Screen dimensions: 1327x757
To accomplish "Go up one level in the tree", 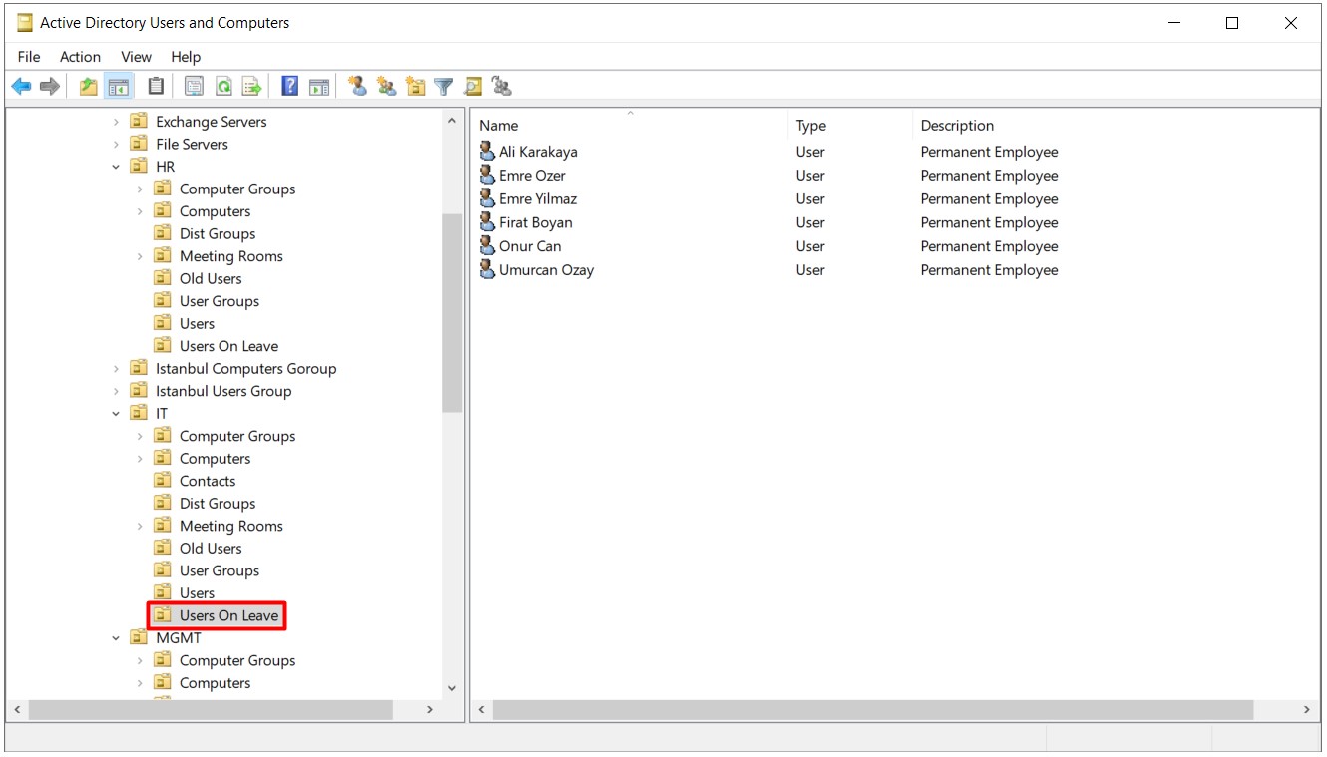I will pos(89,87).
